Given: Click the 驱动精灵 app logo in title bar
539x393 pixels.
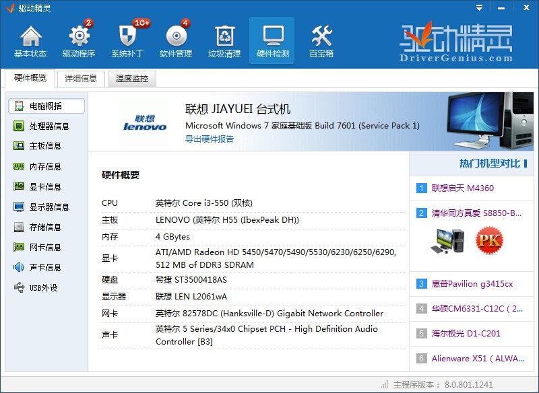Looking at the screenshot, I should [x=9, y=7].
